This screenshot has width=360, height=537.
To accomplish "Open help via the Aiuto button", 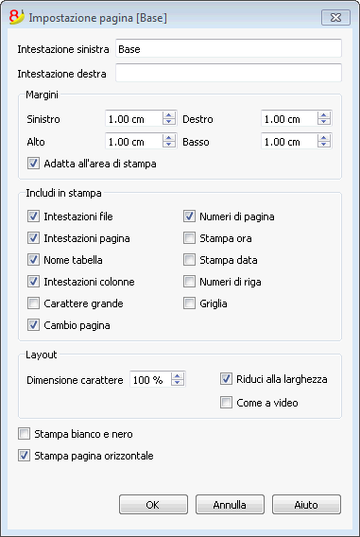I will 307,505.
